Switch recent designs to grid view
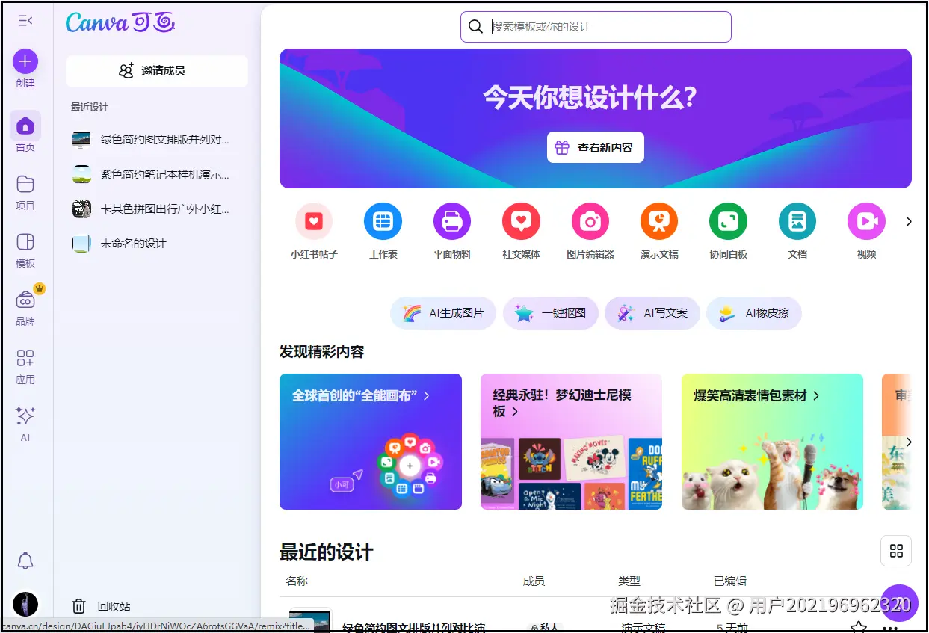Image resolution: width=929 pixels, height=633 pixels. click(x=896, y=552)
